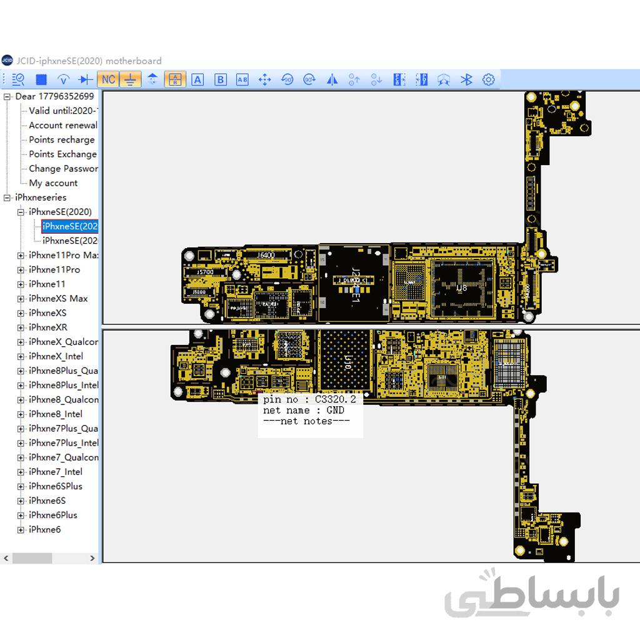Select the diode mode icon
This screenshot has height=640, width=640.
(x=85, y=79)
